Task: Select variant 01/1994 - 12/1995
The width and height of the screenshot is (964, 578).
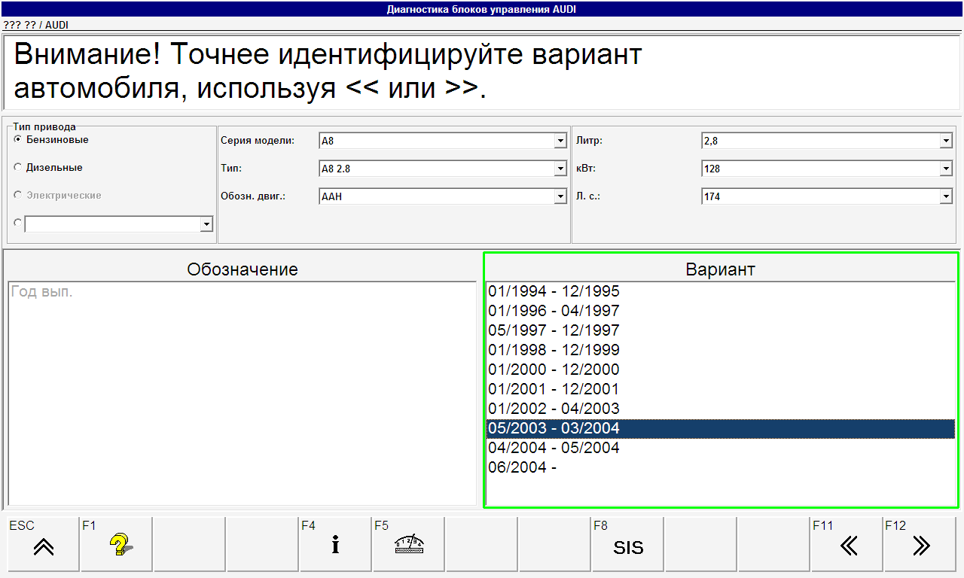Action: (x=720, y=291)
